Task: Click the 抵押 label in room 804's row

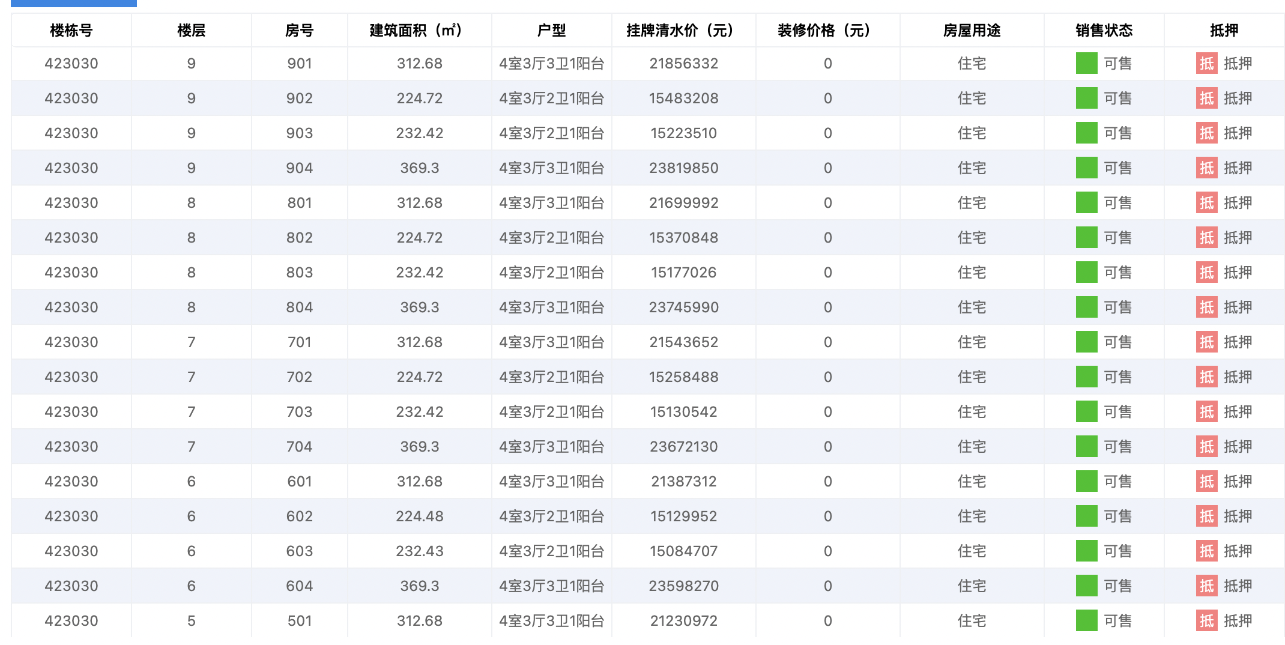Action: [x=1238, y=307]
